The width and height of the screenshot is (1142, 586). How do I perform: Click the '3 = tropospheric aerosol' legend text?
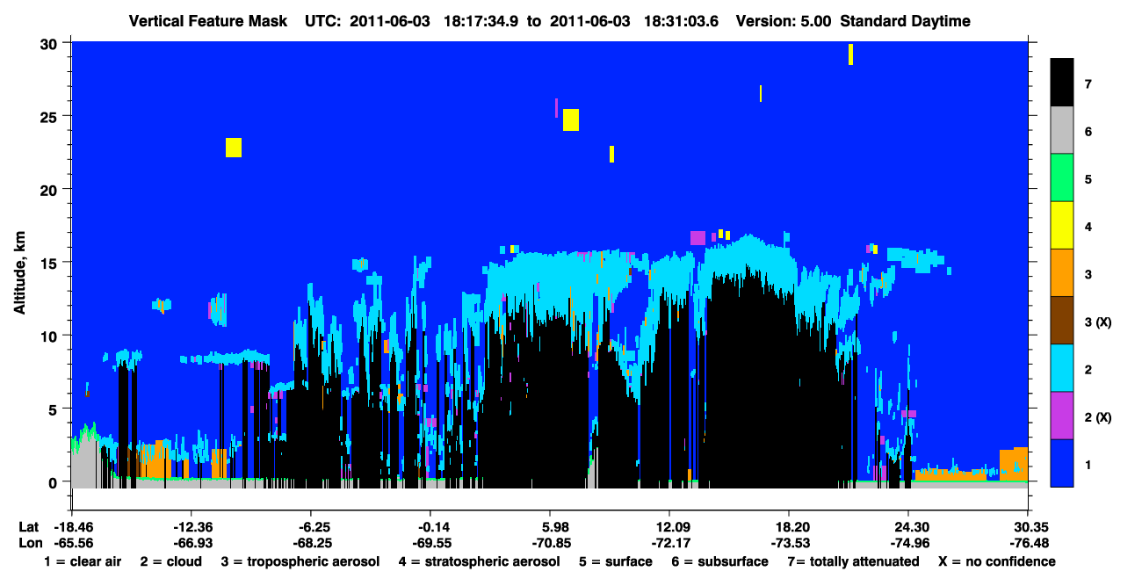[300, 561]
